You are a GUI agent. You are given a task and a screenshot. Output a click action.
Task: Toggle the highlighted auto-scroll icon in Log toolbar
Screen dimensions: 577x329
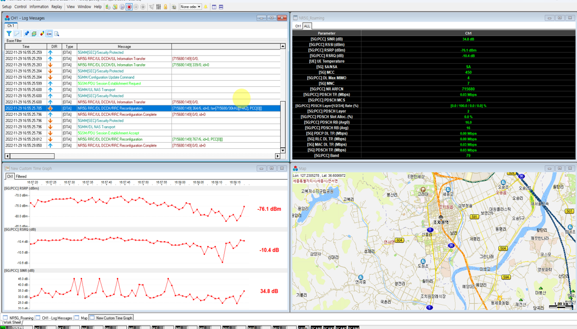click(49, 34)
